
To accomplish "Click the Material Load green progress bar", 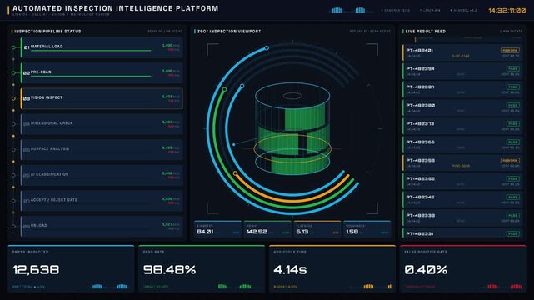I will [x=91, y=51].
